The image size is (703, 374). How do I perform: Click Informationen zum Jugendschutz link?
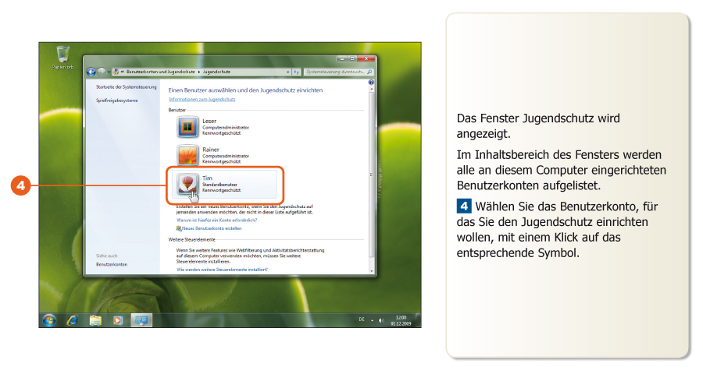(x=202, y=100)
